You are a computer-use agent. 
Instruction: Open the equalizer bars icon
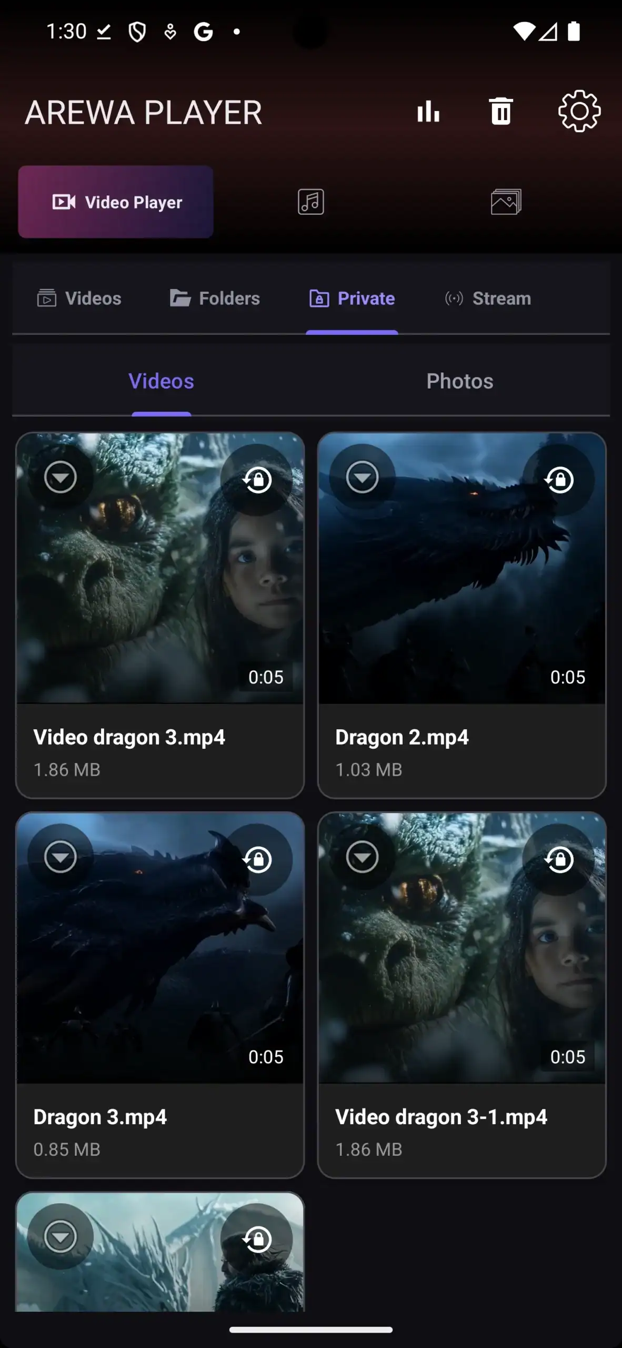[x=428, y=112]
